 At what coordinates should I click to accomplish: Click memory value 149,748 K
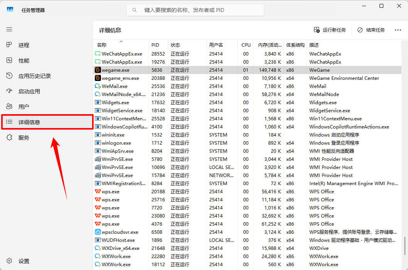pyautogui.click(x=270, y=70)
